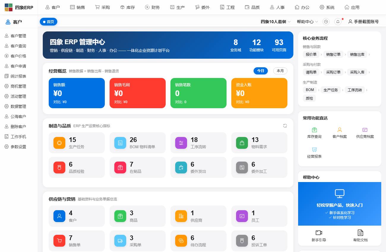This screenshot has width=386, height=252.
Task: Click the BOM 物料清单 blue icon
Action: pos(120,143)
